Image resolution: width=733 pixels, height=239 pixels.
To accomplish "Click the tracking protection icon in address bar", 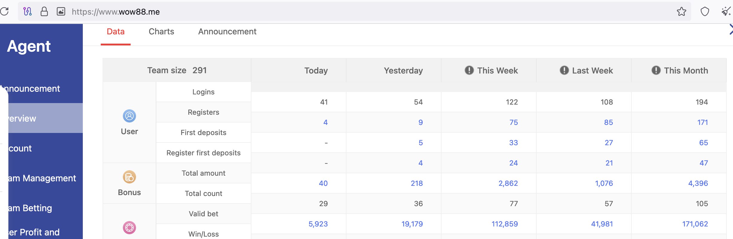I will click(28, 12).
